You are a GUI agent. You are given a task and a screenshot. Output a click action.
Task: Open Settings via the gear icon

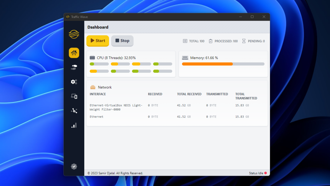click(x=74, y=82)
